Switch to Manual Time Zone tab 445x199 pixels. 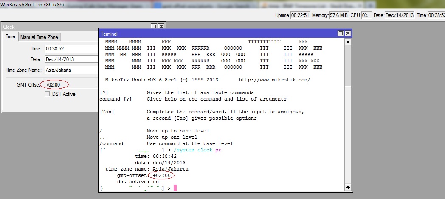coord(39,37)
